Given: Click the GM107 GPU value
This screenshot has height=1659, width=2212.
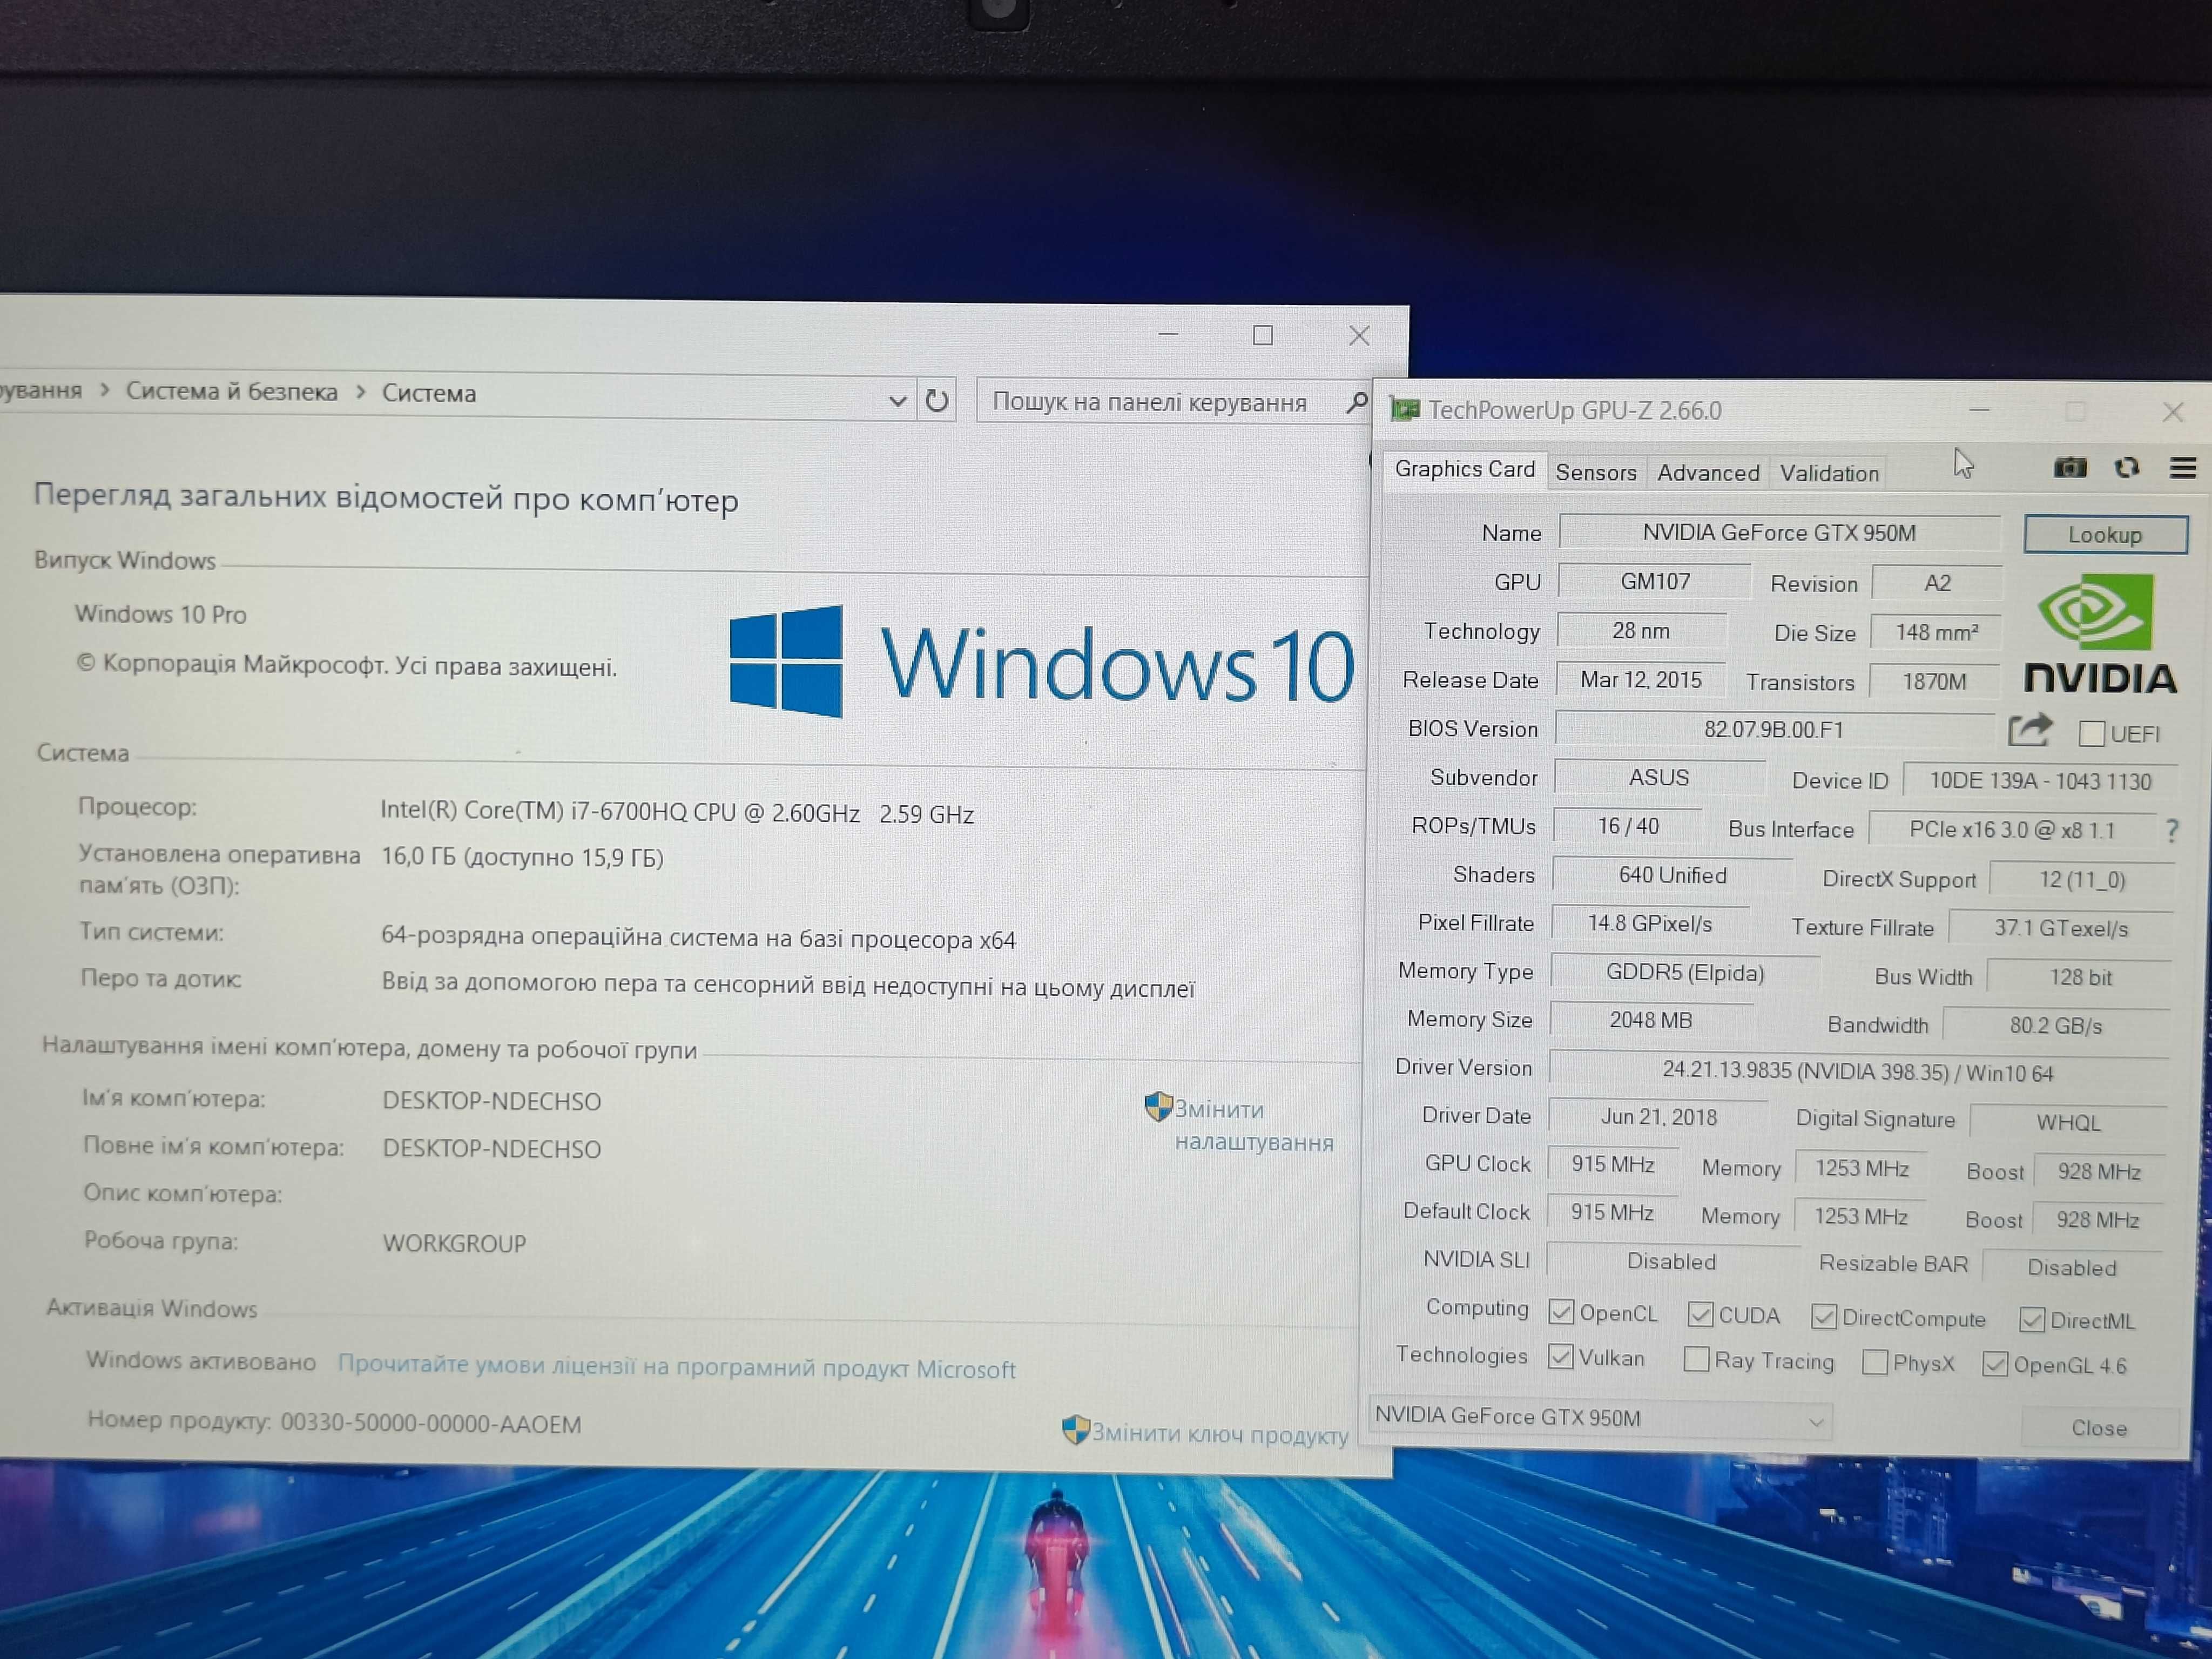Looking at the screenshot, I should 1655,582.
